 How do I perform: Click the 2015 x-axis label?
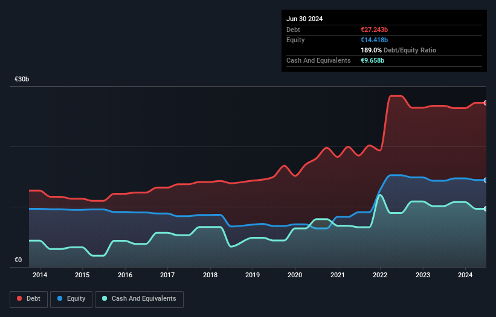82,275
